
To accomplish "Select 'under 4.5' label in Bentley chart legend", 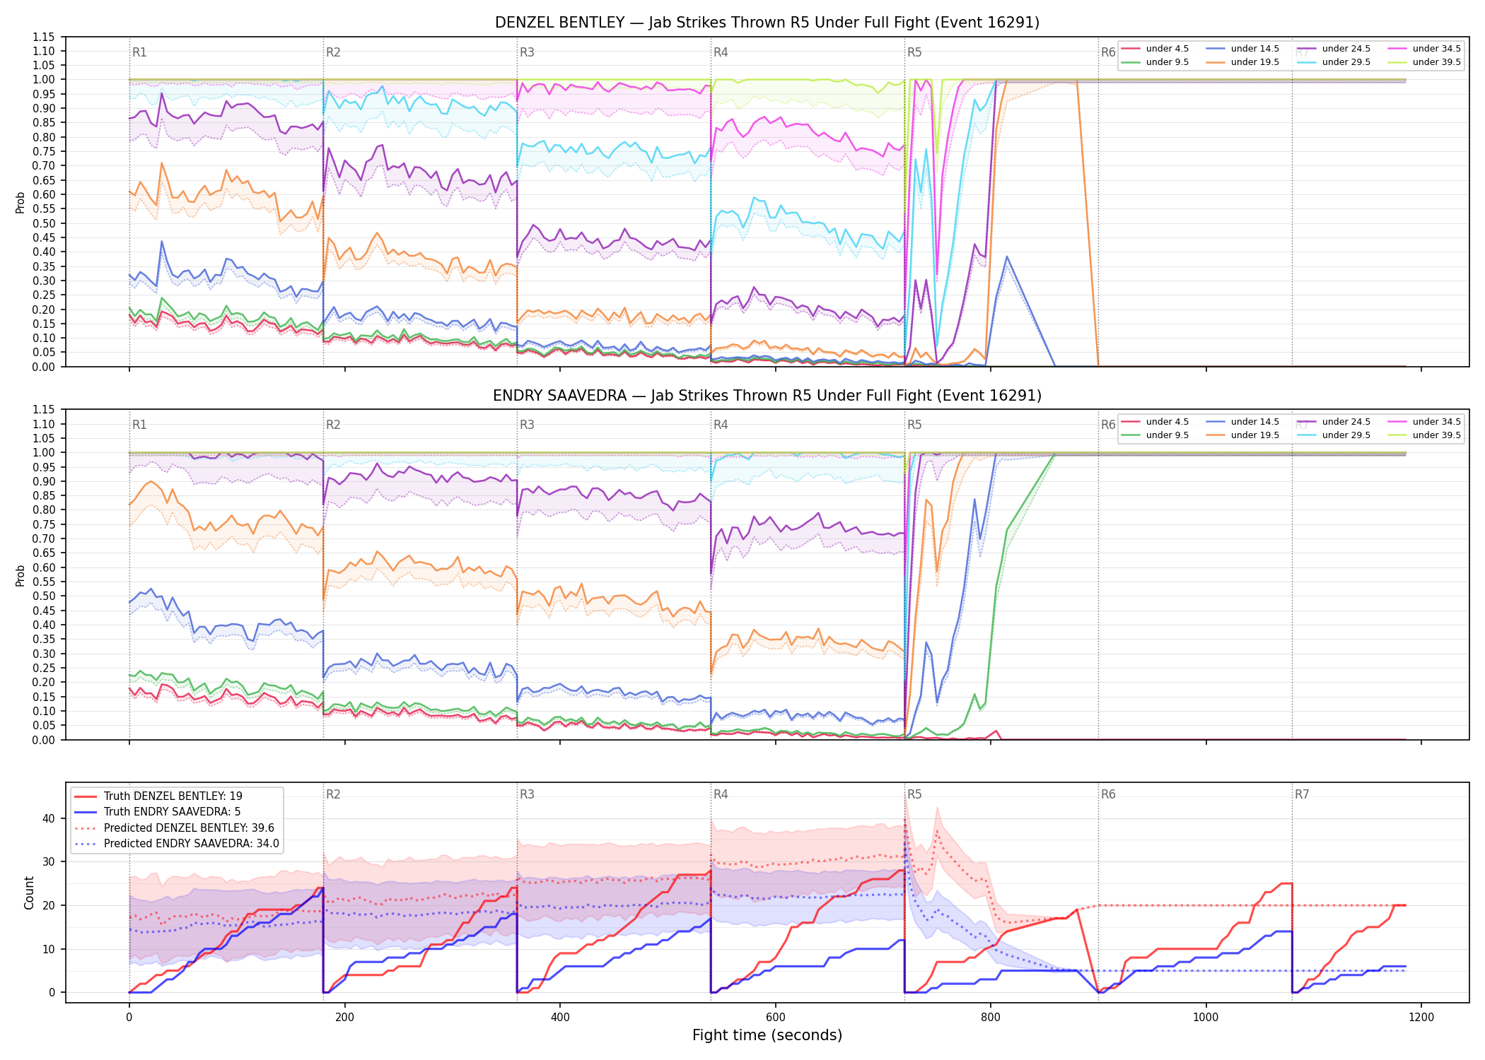I will pos(1167,49).
